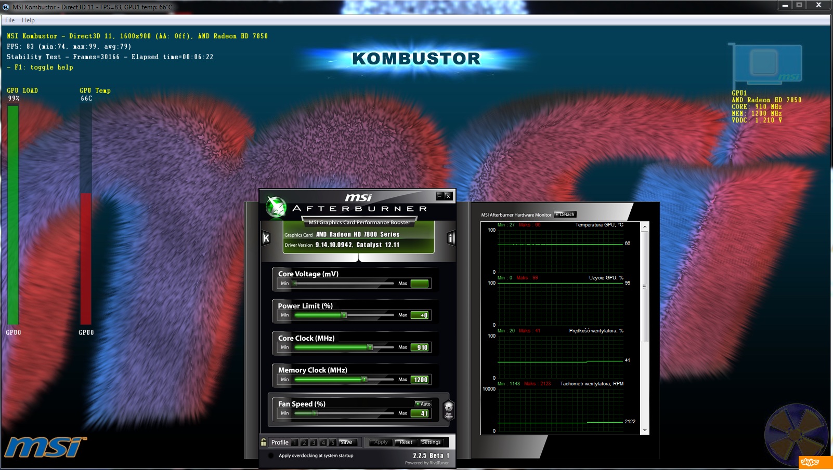Screen dimensions: 833x470
Task: Click the Power Limit slider handle
Action: point(344,315)
